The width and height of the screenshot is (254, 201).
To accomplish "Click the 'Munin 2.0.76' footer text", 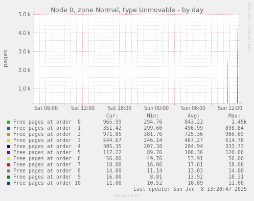I will tap(127, 196).
